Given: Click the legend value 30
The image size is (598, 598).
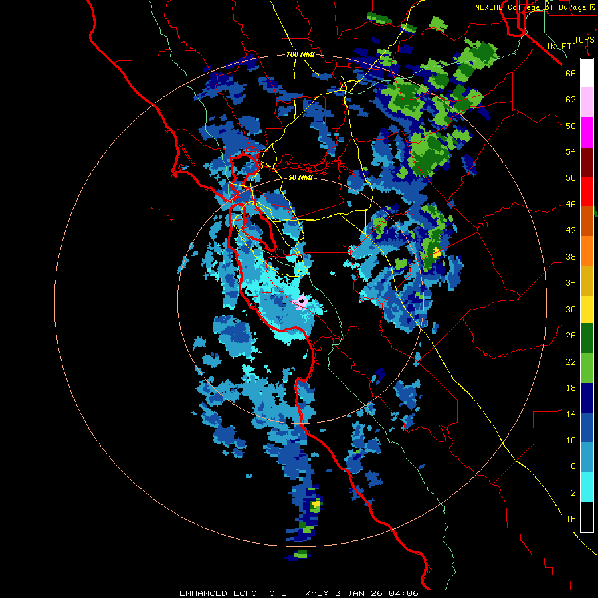Looking at the screenshot, I should point(571,309).
